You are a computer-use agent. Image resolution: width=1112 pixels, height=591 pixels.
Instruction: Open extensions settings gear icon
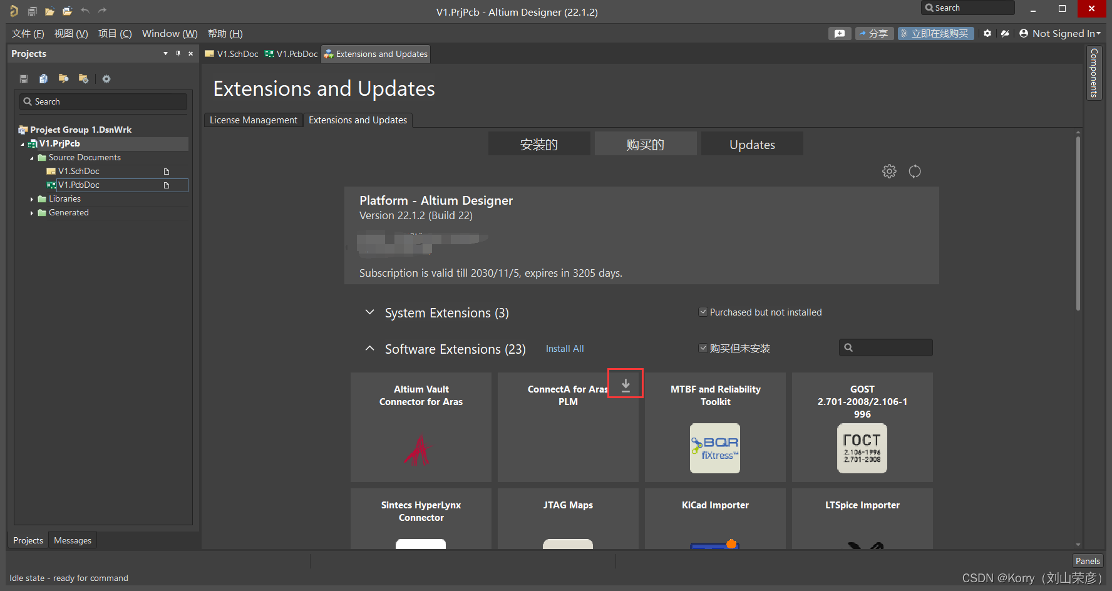pos(889,172)
